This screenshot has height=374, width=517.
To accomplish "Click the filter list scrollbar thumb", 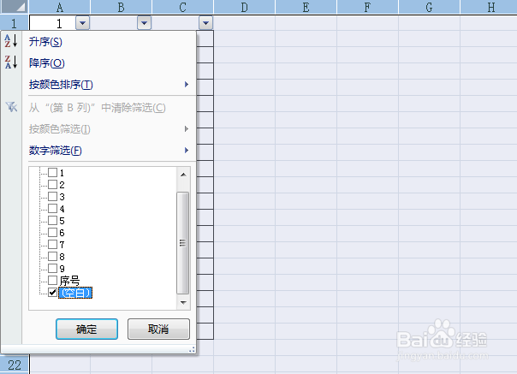I will pos(182,243).
